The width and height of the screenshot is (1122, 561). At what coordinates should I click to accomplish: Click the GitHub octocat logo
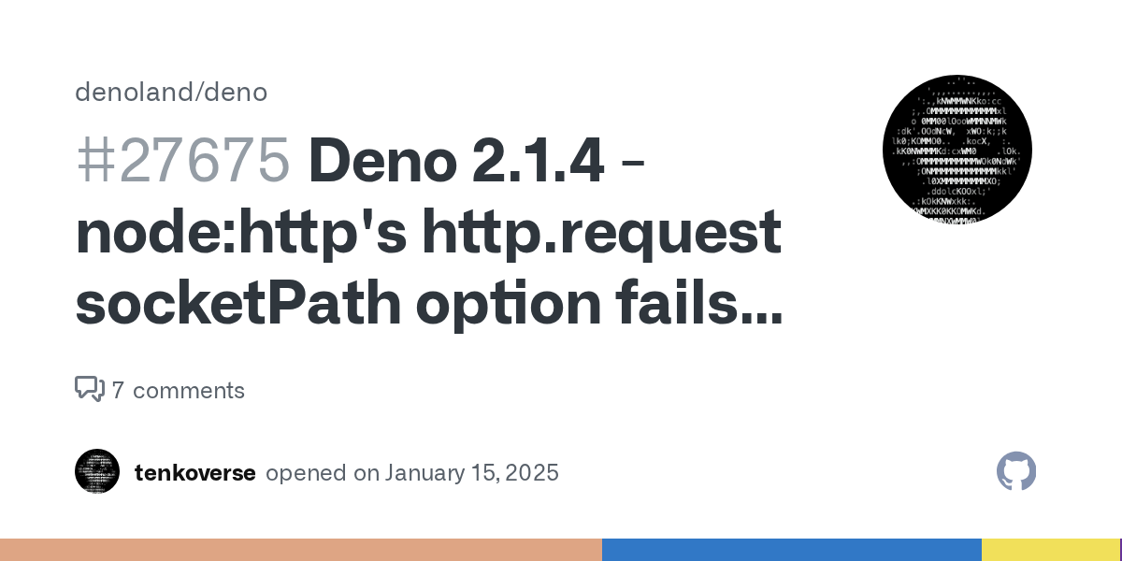(1016, 471)
